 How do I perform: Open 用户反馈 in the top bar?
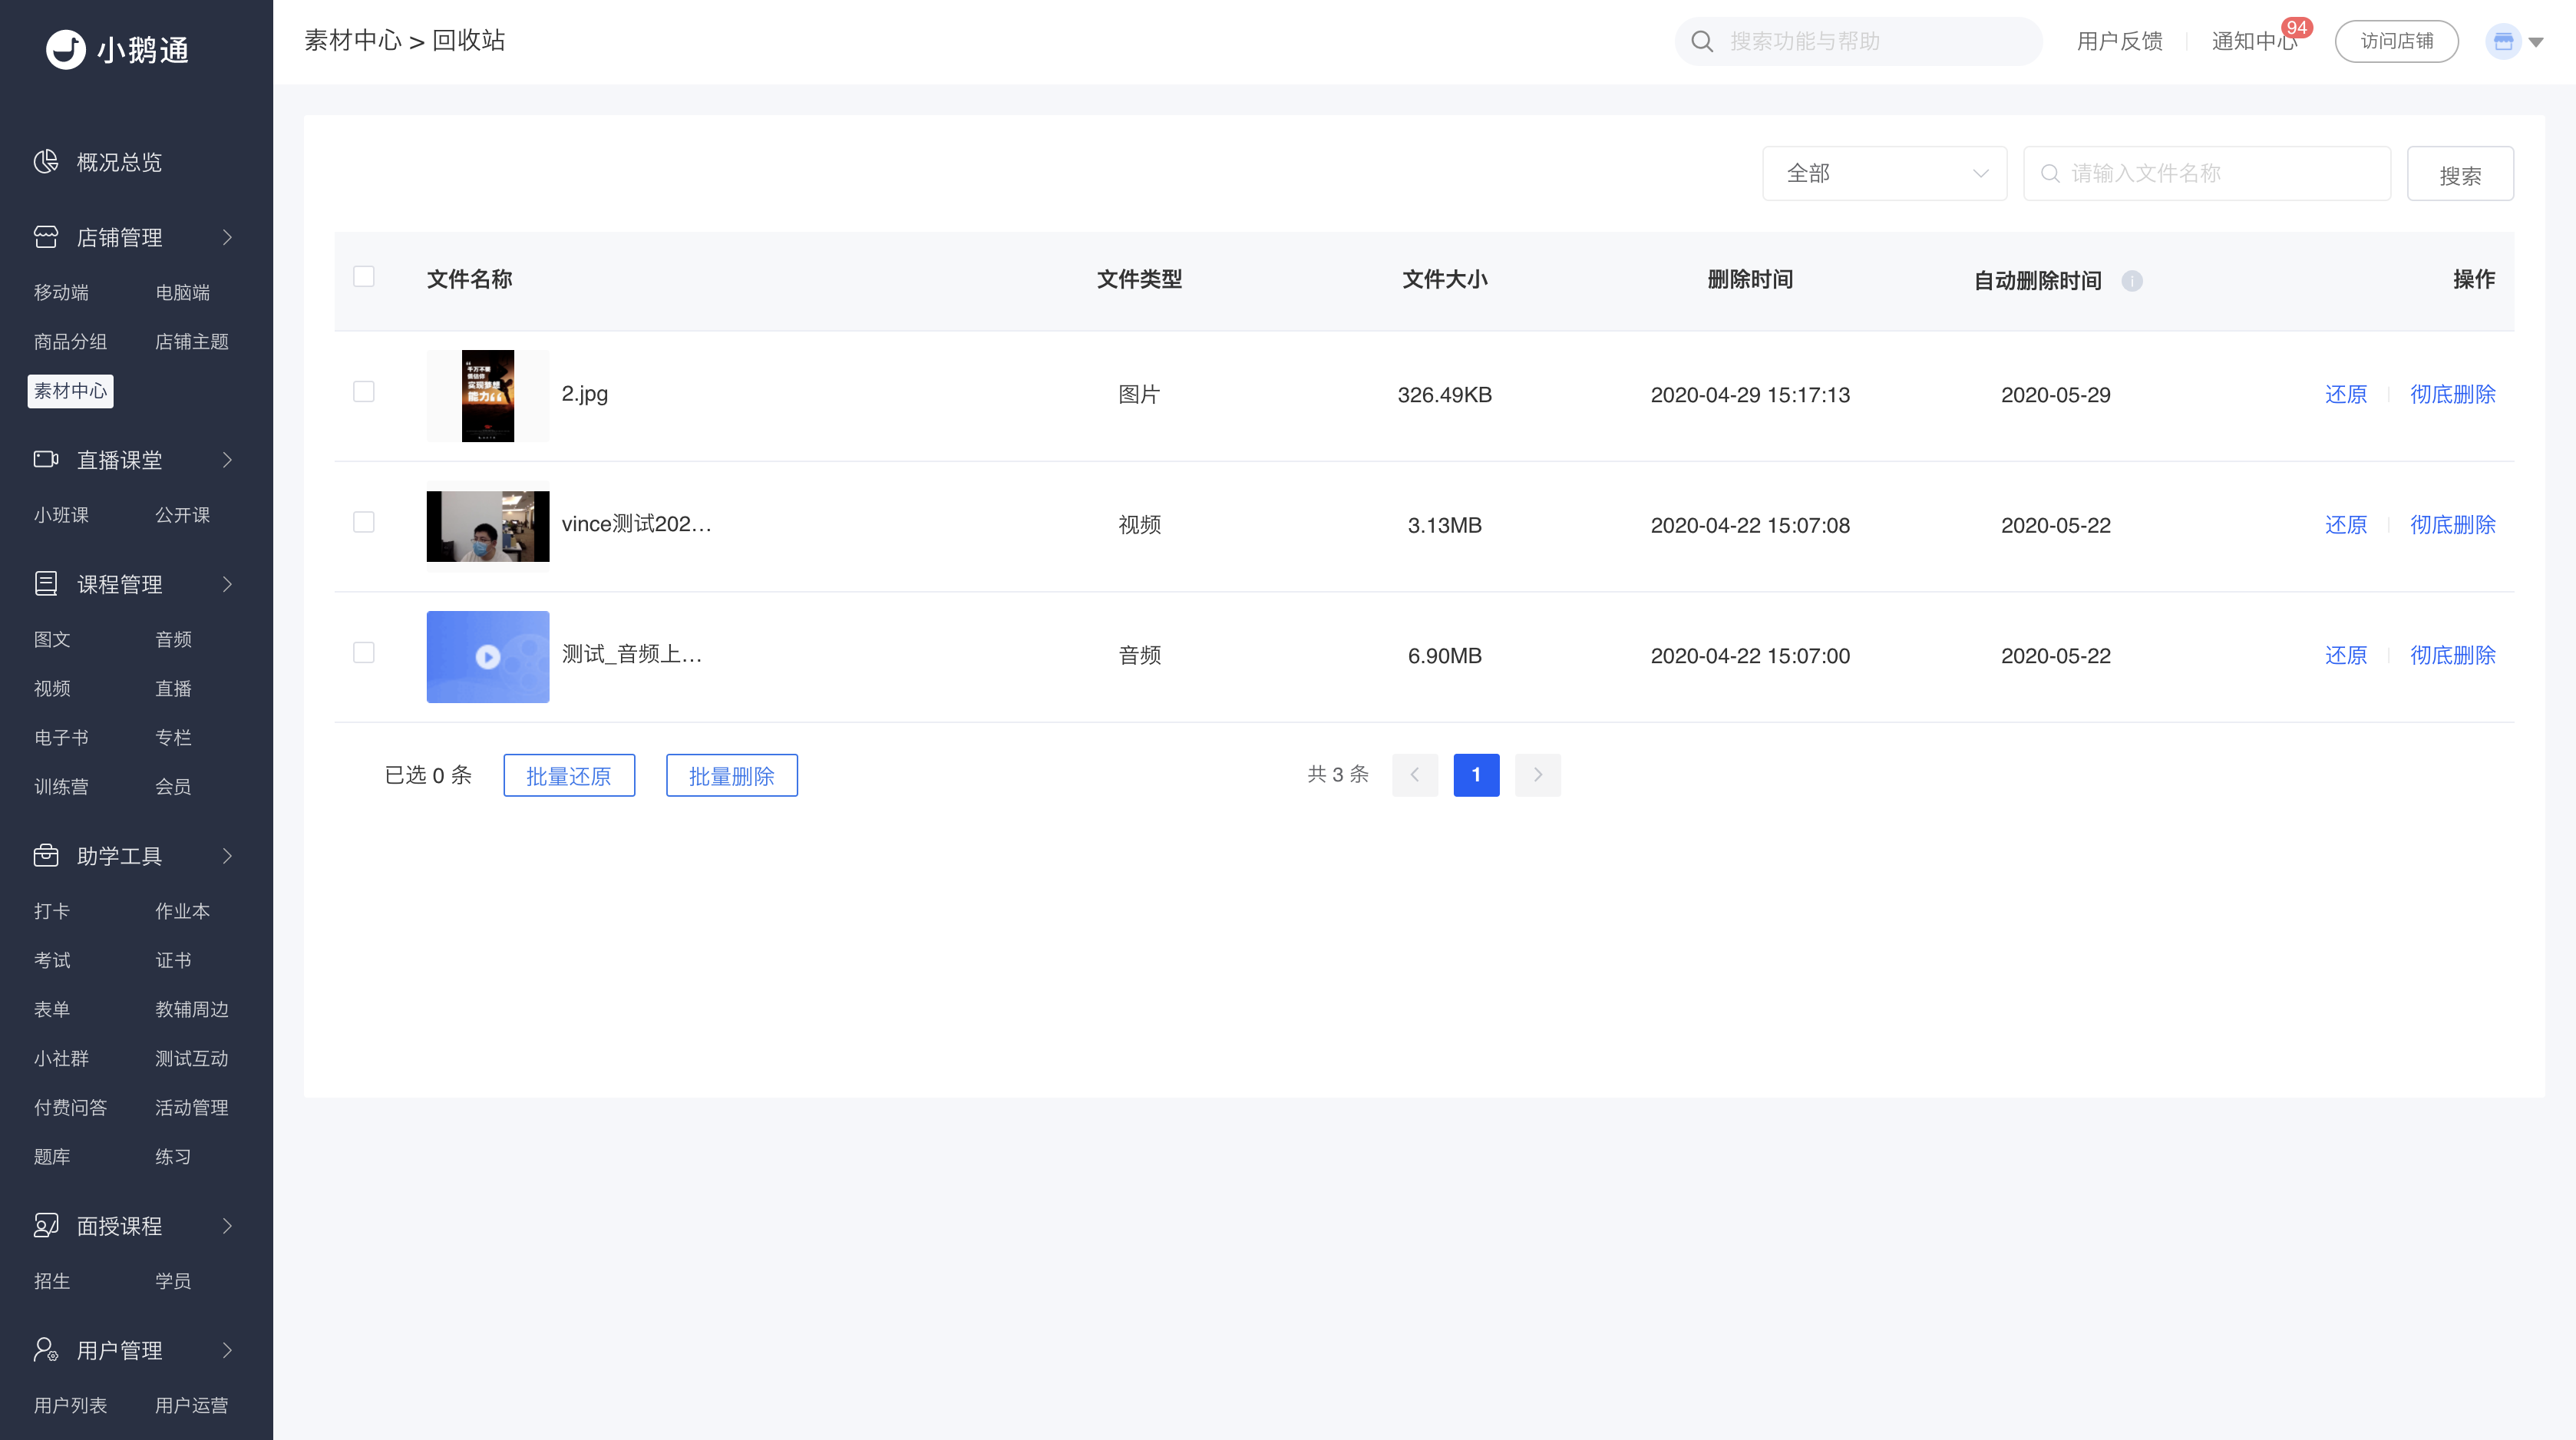pyautogui.click(x=2120, y=41)
